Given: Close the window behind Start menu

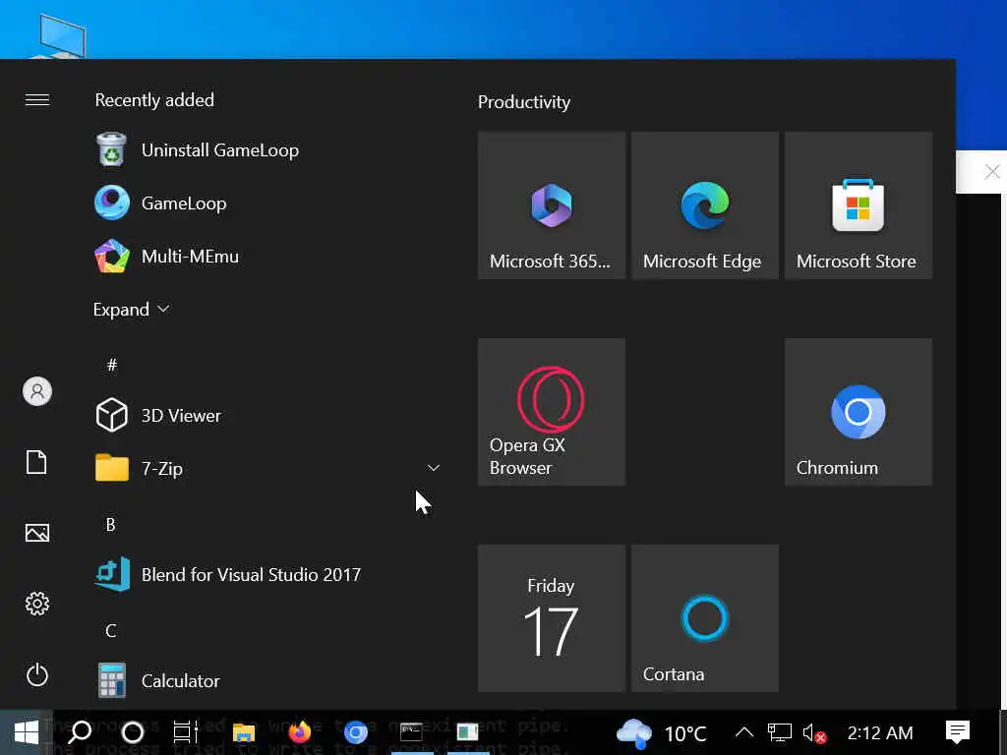Looking at the screenshot, I should [991, 171].
